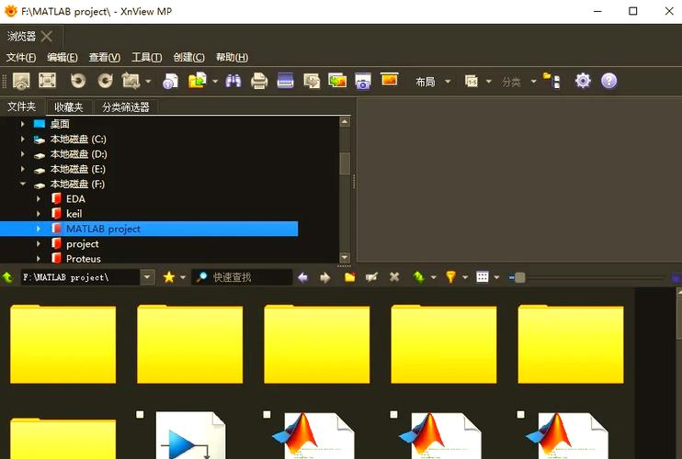Click the Fullscreen toolbar icon
Screen dimensions: 682x459
[x=48, y=81]
